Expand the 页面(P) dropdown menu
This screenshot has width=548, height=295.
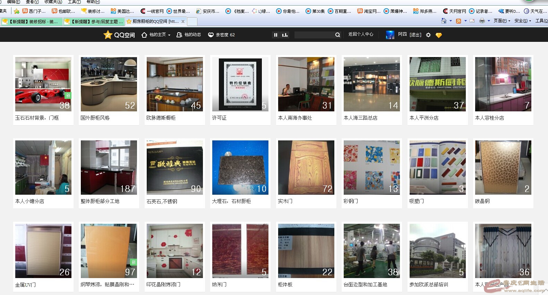click(502, 21)
